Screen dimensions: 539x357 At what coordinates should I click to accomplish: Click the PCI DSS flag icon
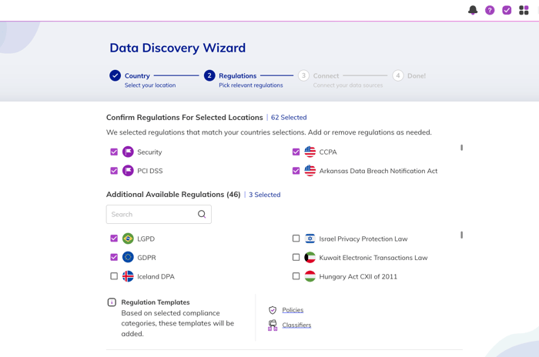click(128, 171)
